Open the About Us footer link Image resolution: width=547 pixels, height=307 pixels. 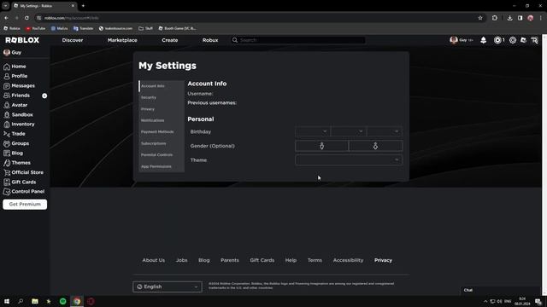(154, 260)
